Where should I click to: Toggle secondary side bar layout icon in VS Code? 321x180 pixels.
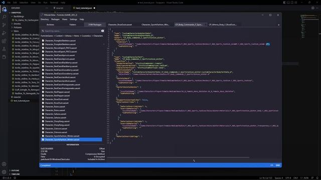[292, 2]
